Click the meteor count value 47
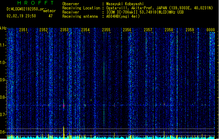The width and height of the screenshot is (219, 139). click(x=50, y=16)
